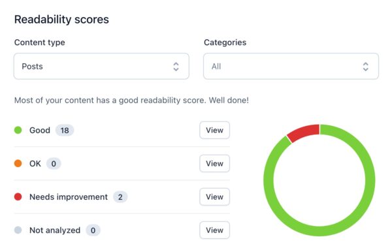This screenshot has width=392, height=252.
Task: Click the orange OK status dot
Action: [18, 163]
